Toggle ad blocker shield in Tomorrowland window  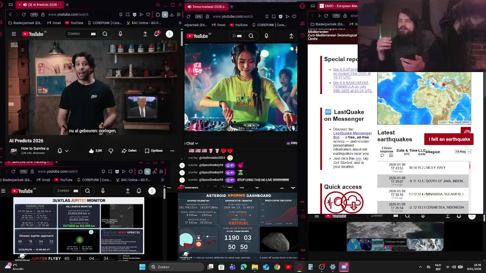pos(280,16)
